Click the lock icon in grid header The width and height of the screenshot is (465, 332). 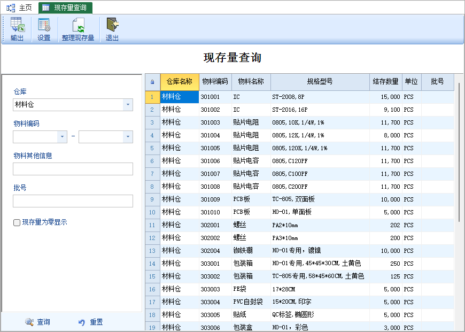152,82
